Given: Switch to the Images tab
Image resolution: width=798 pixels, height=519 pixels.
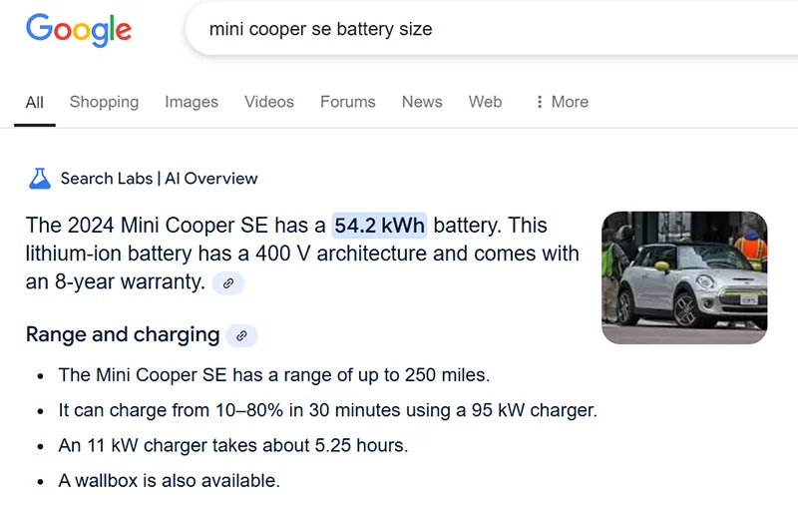Looking at the screenshot, I should [192, 102].
